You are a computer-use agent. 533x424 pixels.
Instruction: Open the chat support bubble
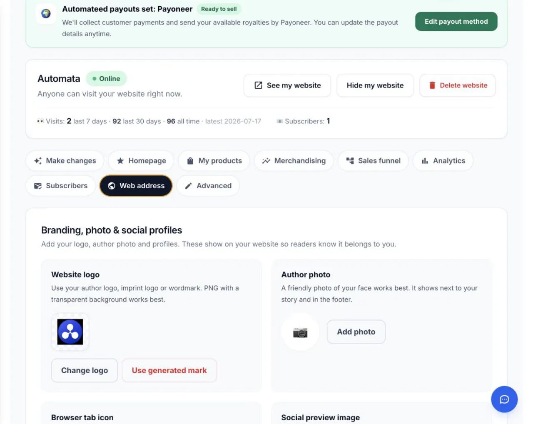pyautogui.click(x=504, y=399)
